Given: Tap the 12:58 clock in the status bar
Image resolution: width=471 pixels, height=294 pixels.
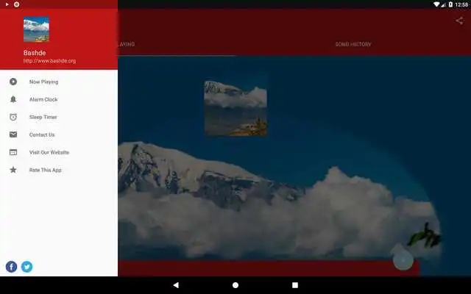Looking at the screenshot, I should [x=461, y=4].
